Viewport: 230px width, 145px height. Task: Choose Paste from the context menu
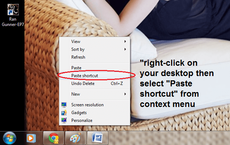pyautogui.click(x=94, y=68)
